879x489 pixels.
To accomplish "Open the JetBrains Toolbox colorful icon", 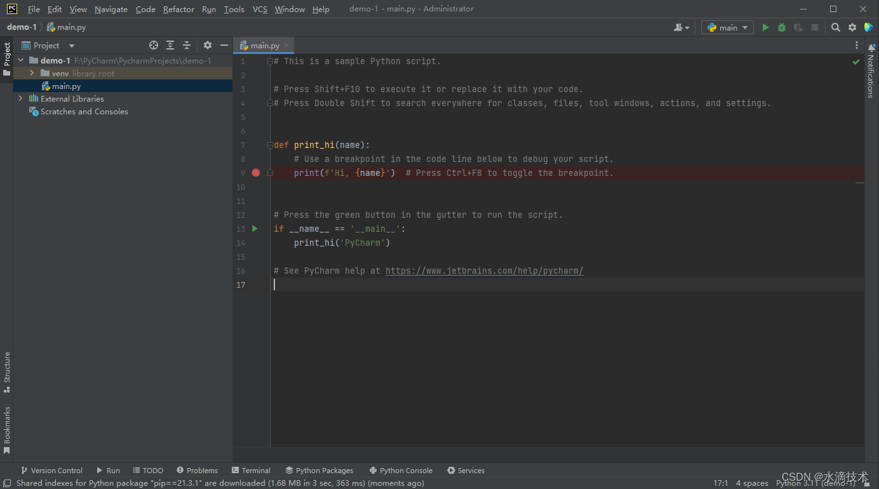I will click(868, 27).
